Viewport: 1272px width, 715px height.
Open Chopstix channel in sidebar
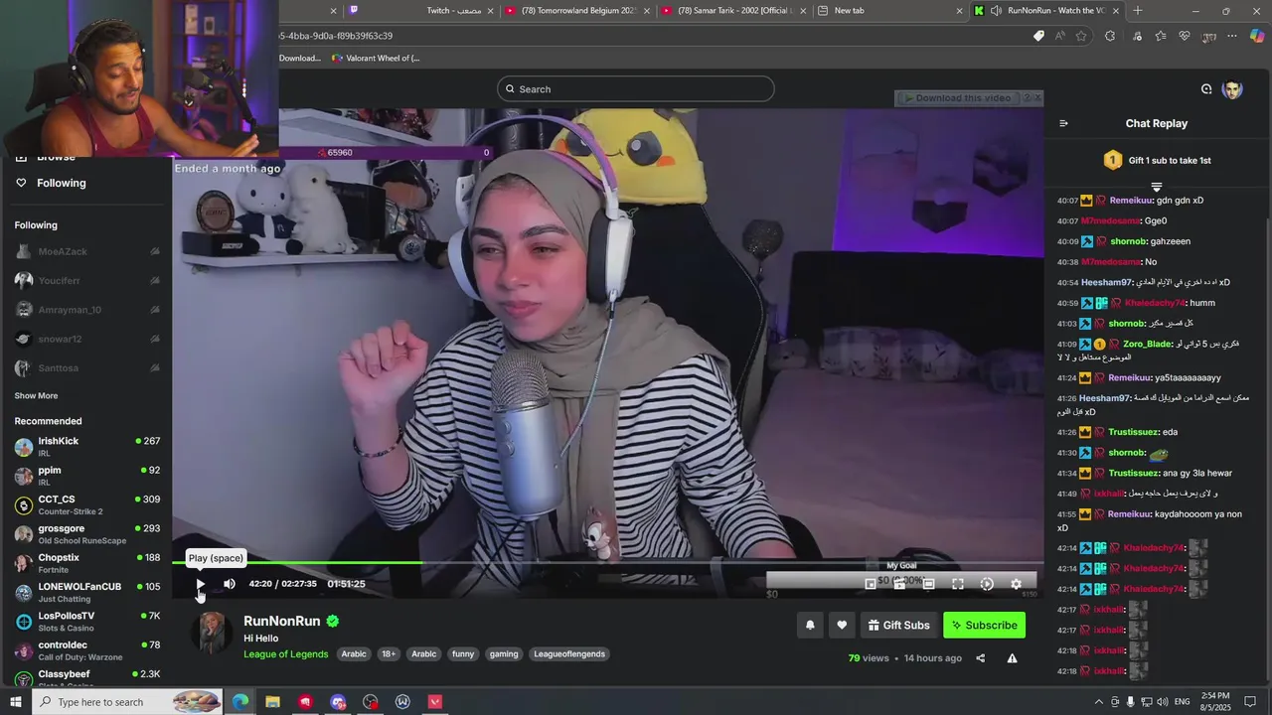point(86,563)
